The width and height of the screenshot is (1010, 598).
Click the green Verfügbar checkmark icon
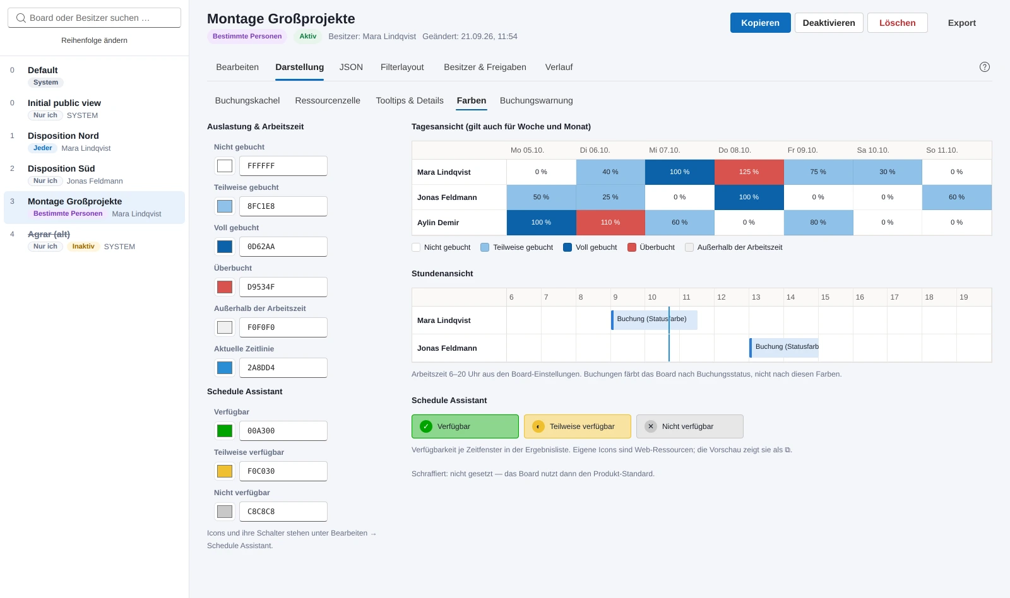pos(426,426)
